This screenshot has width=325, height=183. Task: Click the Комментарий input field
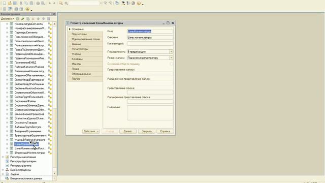pos(150,44)
